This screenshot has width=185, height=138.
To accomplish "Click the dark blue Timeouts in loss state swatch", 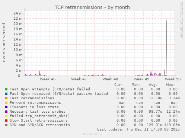I will pos(6,107).
